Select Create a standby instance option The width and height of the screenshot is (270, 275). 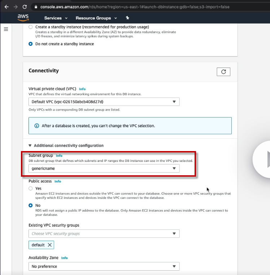pyautogui.click(x=31, y=27)
